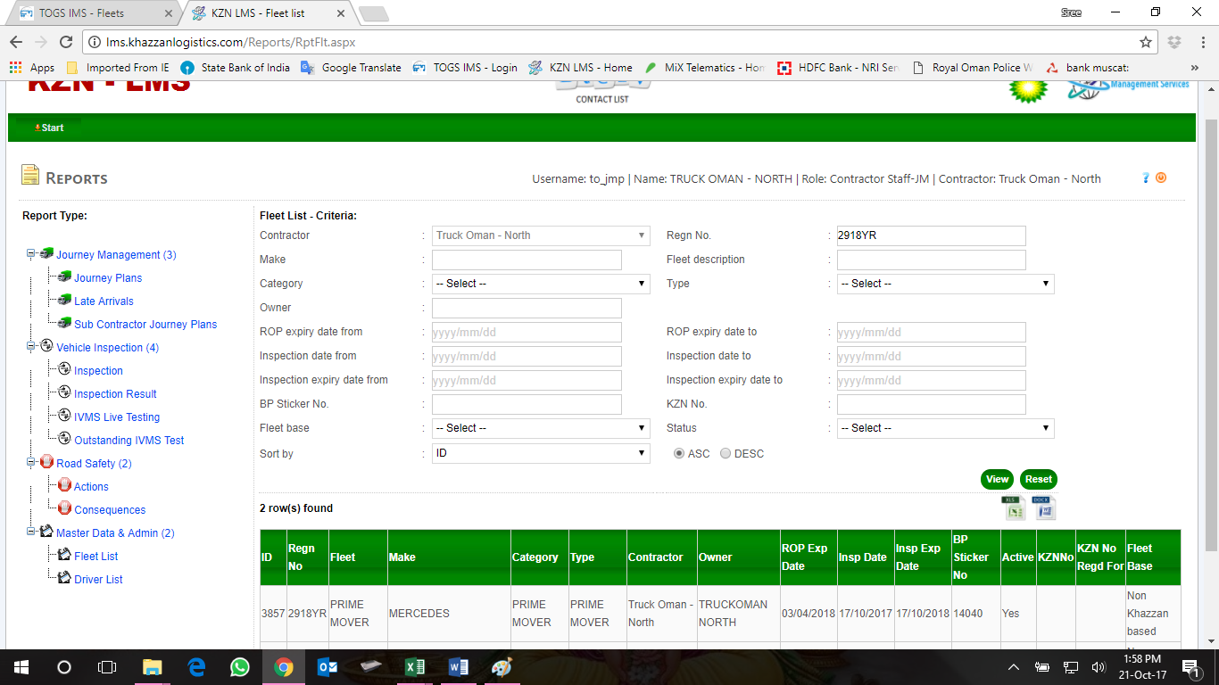
Task: Open WhatsApp from the taskbar
Action: point(240,666)
